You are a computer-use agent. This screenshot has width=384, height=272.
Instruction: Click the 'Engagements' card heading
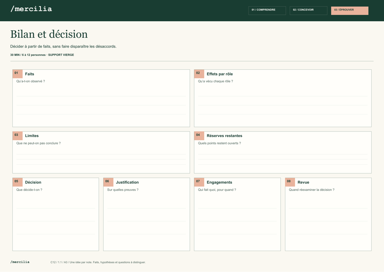click(220, 182)
